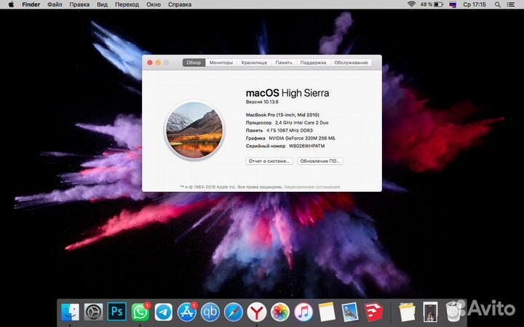This screenshot has width=524, height=327.
Task: Open Preview app in the Dock
Action: (x=350, y=312)
